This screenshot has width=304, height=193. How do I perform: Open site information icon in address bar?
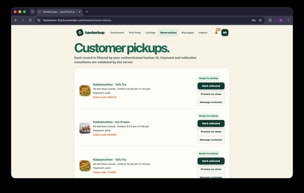pyautogui.click(x=39, y=20)
